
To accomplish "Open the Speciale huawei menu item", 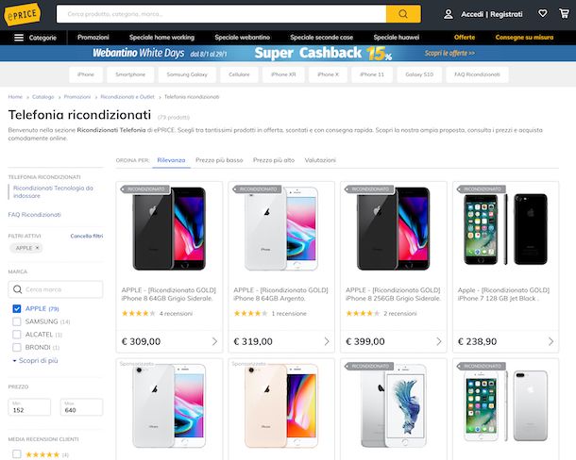I will pyautogui.click(x=397, y=38).
